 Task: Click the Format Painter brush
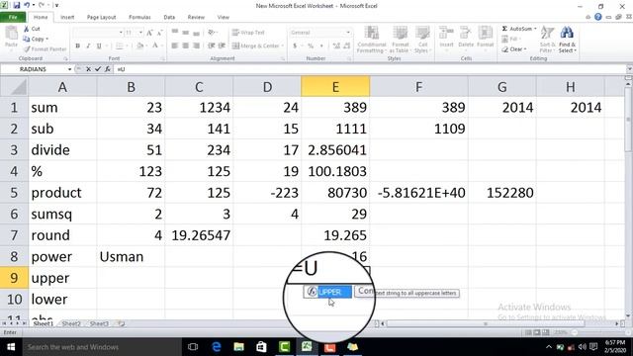27,48
